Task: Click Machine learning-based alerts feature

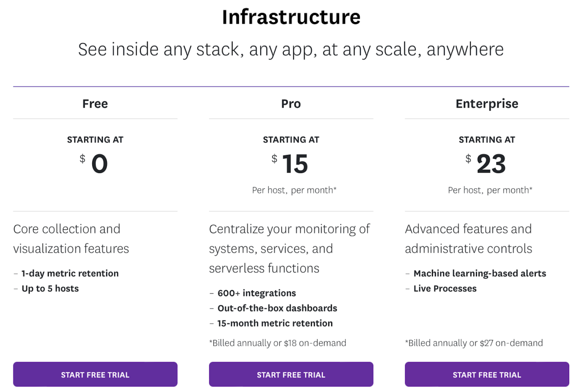Action: (x=480, y=273)
